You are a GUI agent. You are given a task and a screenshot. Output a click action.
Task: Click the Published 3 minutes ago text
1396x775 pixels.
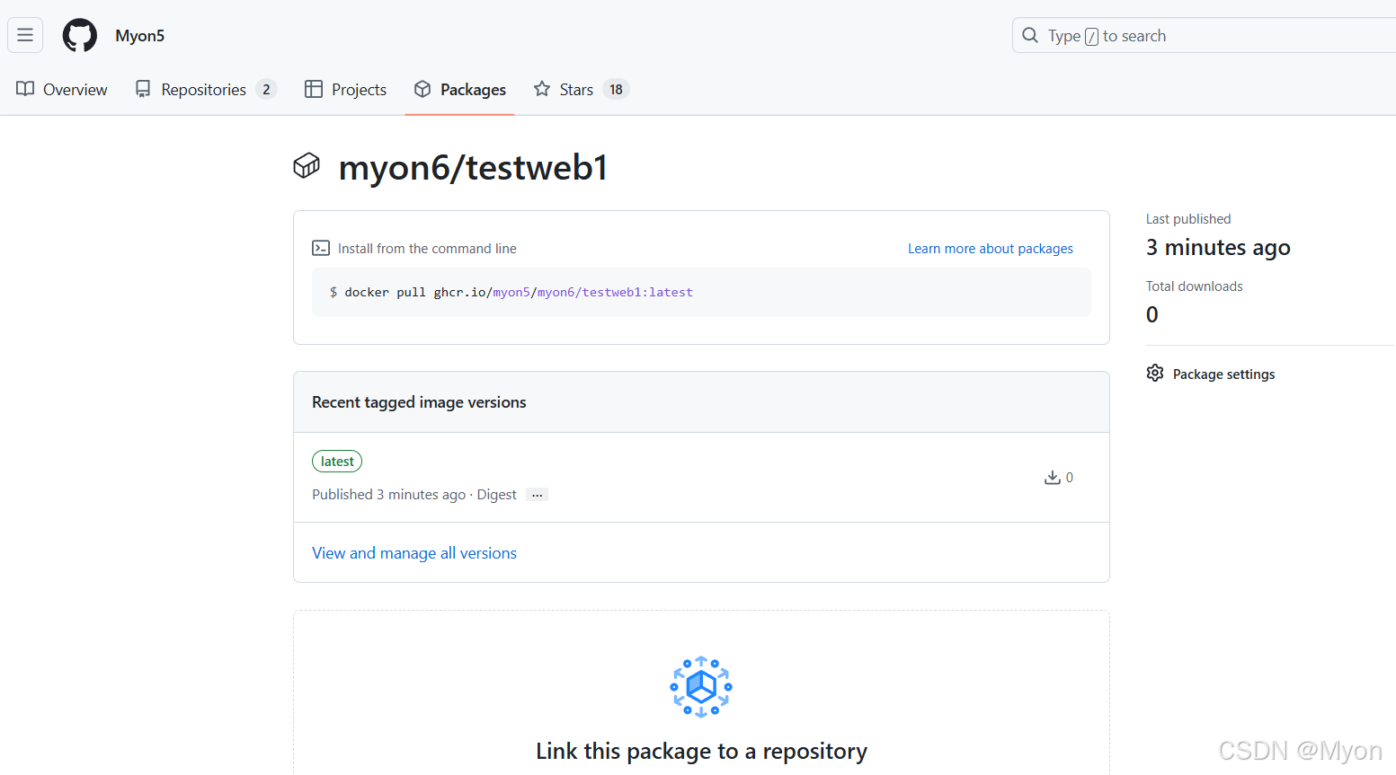[388, 495]
